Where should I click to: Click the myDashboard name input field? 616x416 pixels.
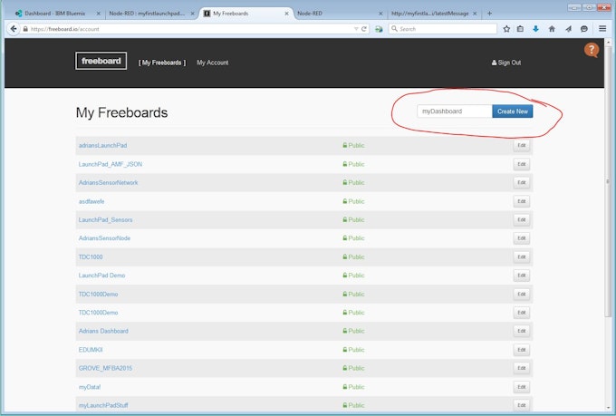(454, 111)
